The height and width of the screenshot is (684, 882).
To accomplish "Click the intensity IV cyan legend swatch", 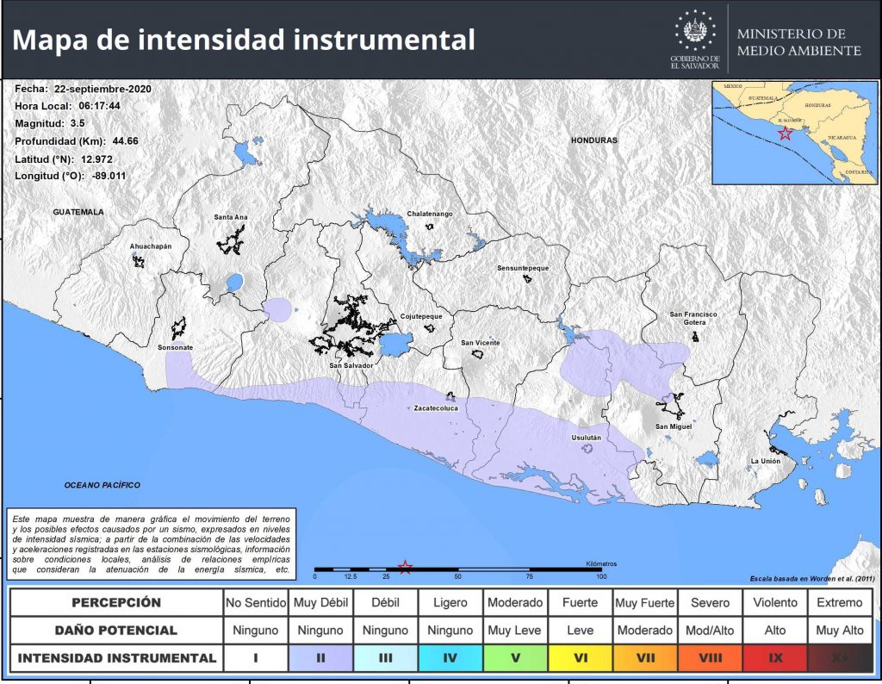I will (450, 658).
